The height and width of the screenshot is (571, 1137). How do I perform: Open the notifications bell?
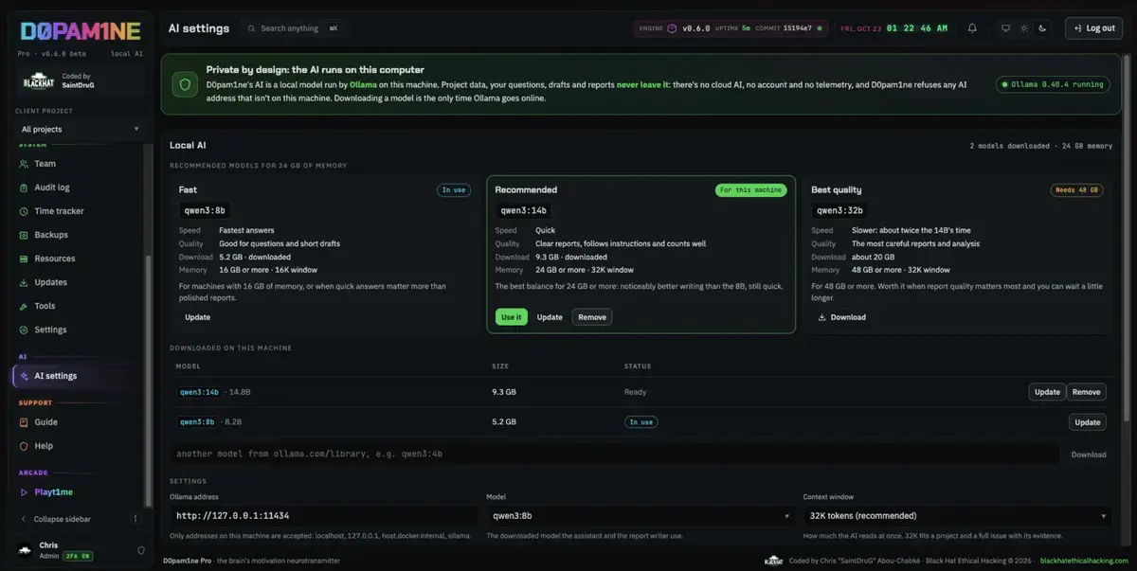(x=972, y=28)
